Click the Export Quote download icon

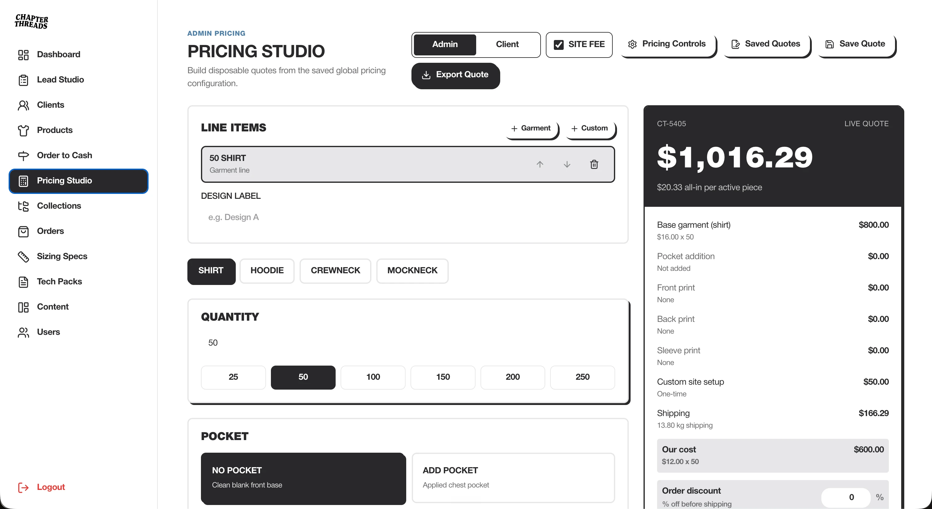pyautogui.click(x=426, y=75)
